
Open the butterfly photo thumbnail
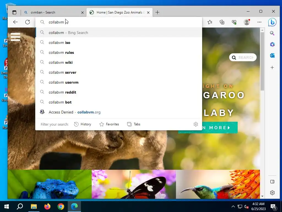pyautogui.click(x=134, y=184)
